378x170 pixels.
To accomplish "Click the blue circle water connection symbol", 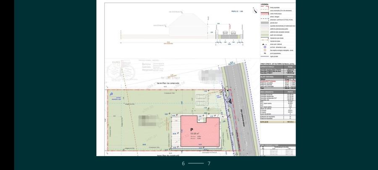I will [111, 94].
